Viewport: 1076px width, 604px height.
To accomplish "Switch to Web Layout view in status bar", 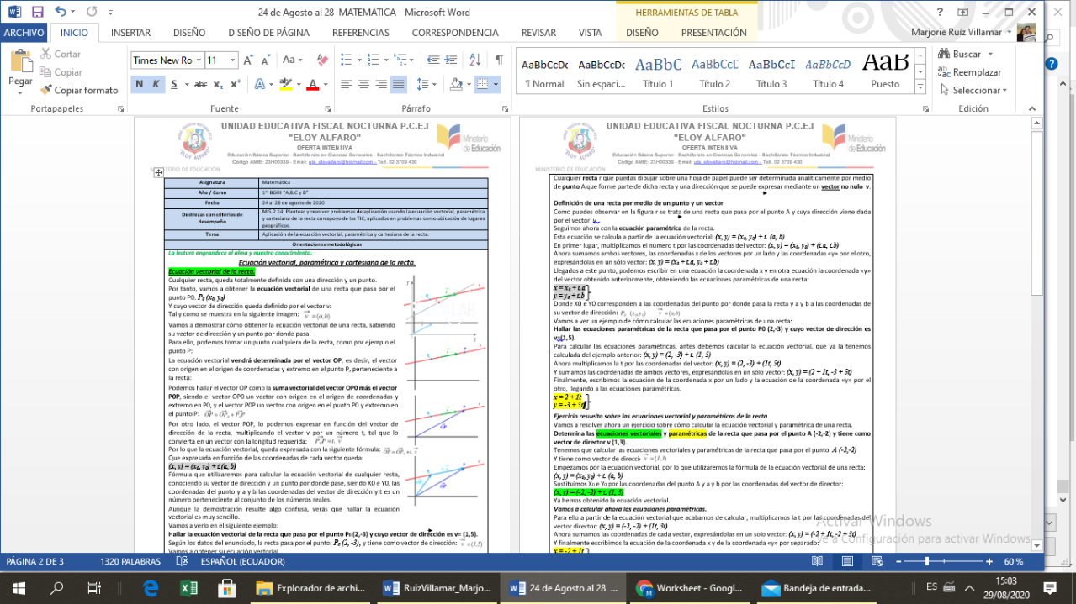I will 877,561.
